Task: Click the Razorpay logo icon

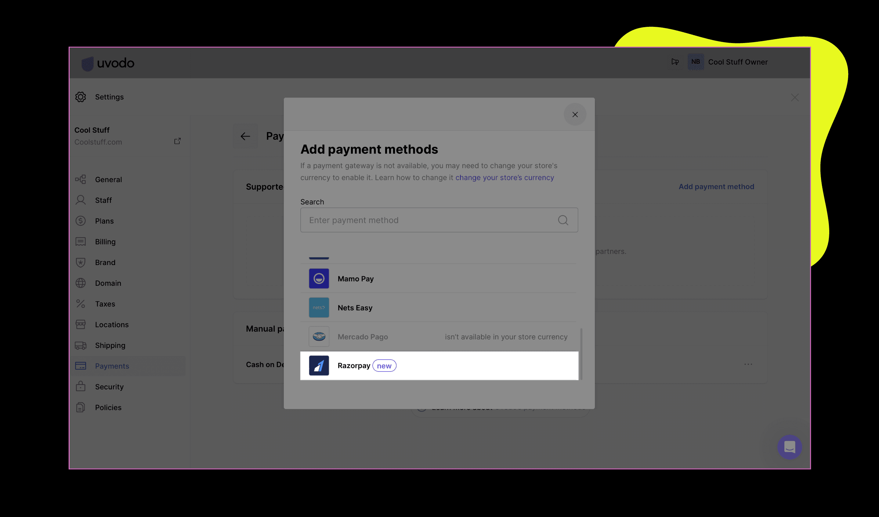Action: click(319, 365)
